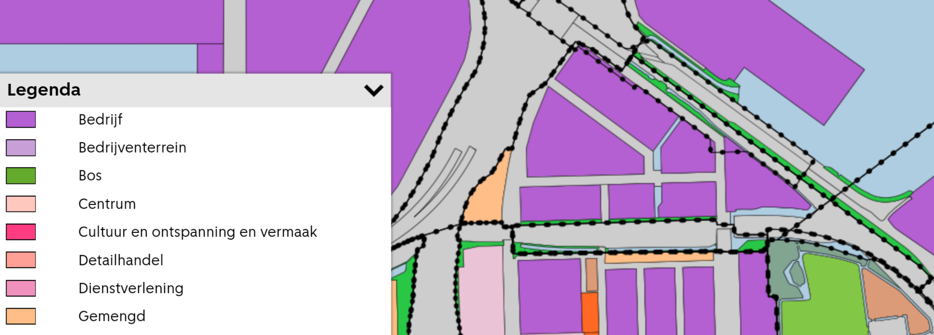Click the Bedrijventerrein legend label
Image resolution: width=934 pixels, height=335 pixels.
tap(132, 148)
